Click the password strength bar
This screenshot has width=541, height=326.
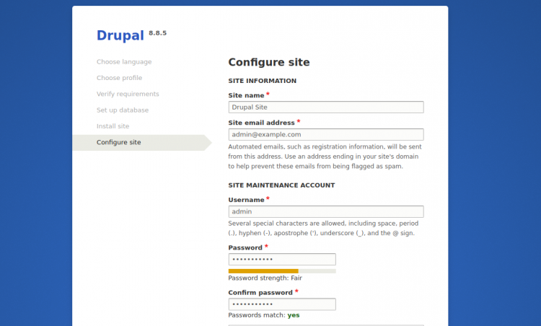282,271
